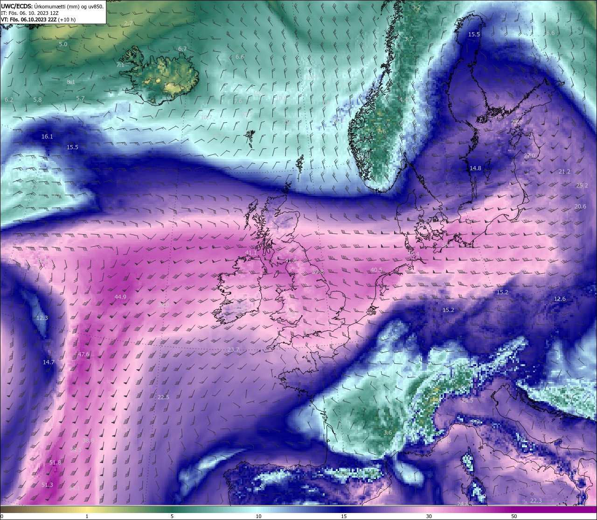Image resolution: width=597 pixels, height=520 pixels.
Task: Click the 20.6 value at the right edge
Action: [580, 207]
